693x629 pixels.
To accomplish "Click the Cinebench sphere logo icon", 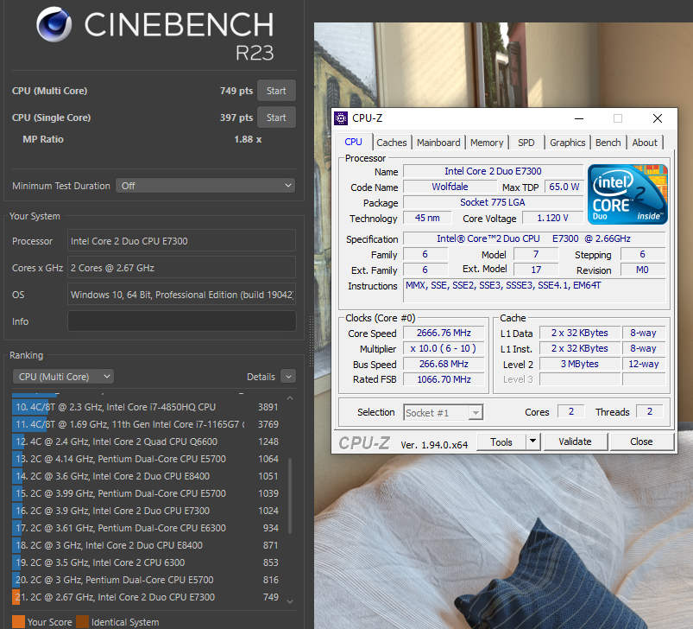I will coord(54,24).
